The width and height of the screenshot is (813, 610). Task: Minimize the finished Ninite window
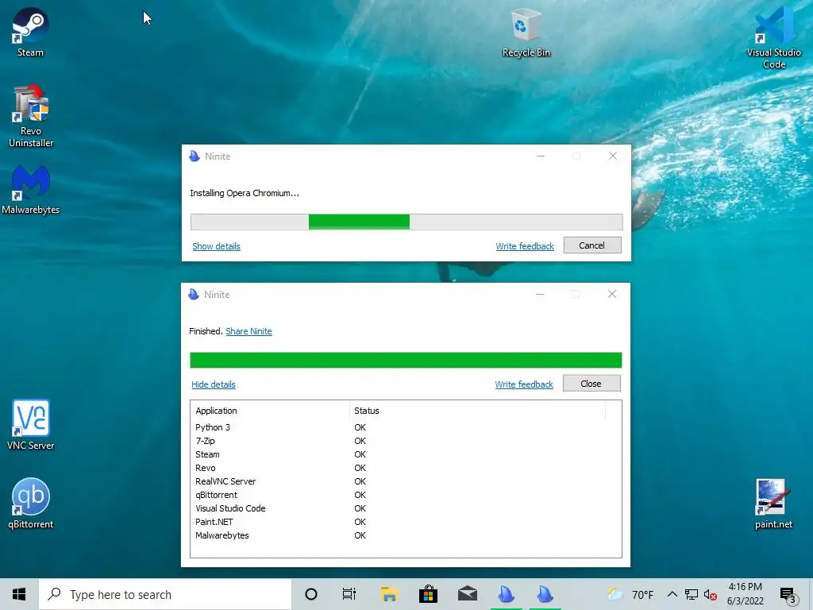tap(540, 294)
